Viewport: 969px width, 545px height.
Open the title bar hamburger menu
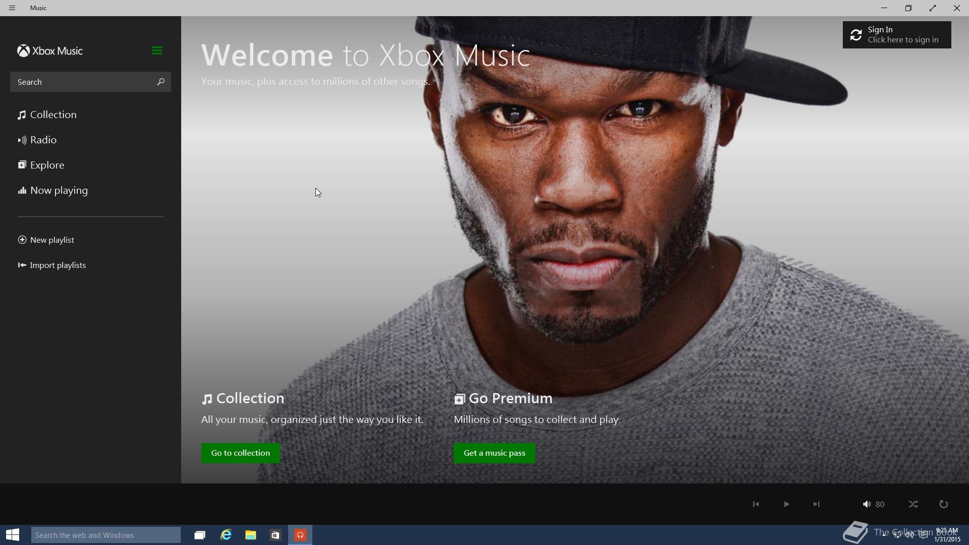click(x=12, y=8)
